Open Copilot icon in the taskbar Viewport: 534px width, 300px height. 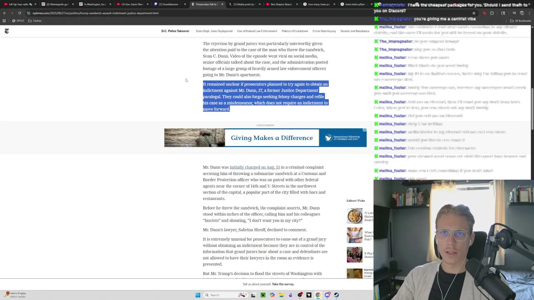(272, 295)
